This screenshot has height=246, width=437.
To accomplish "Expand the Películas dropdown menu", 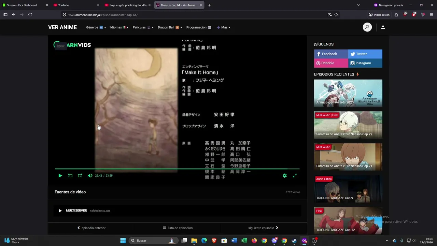I will [x=143, y=27].
